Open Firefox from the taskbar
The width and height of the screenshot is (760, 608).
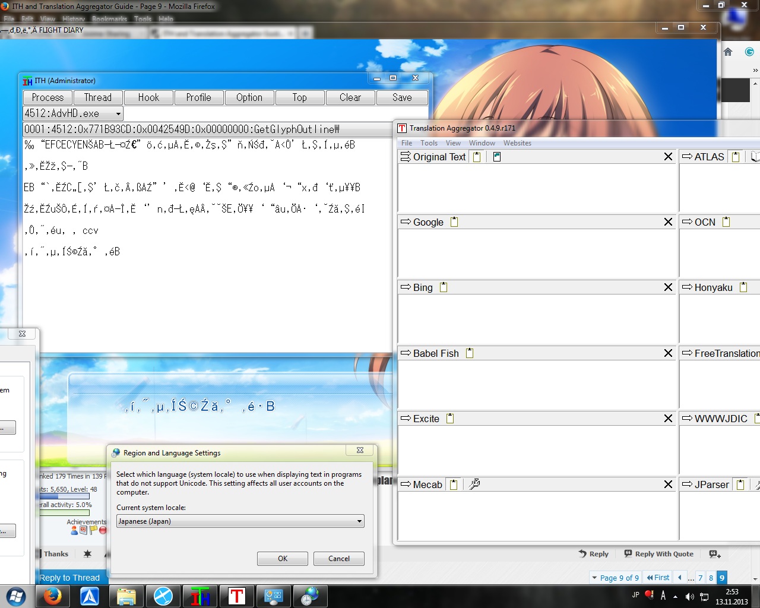pos(52,596)
